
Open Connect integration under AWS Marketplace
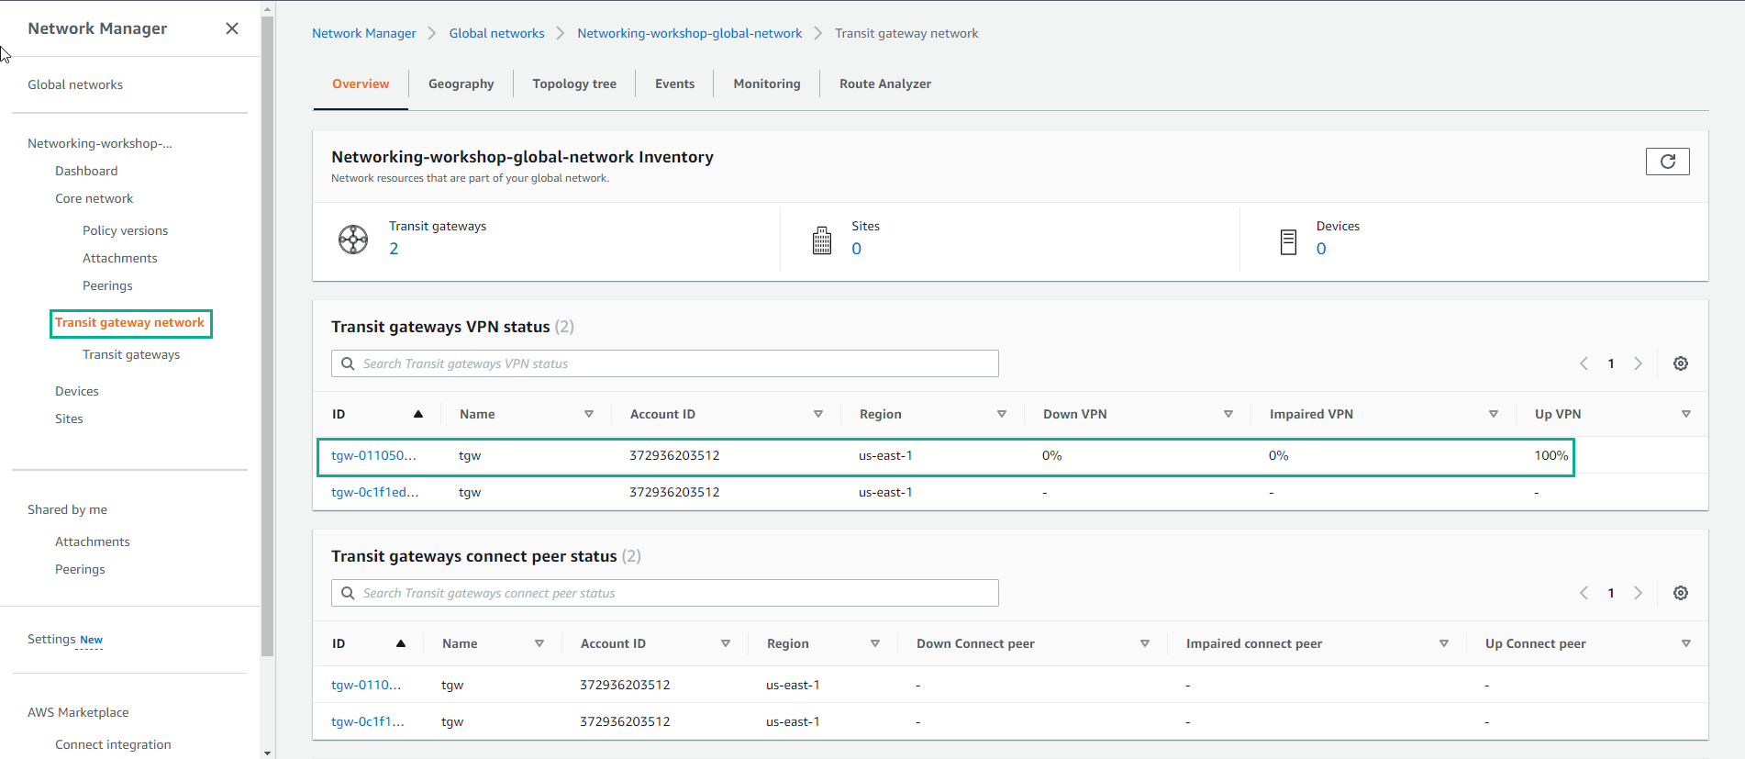113,744
